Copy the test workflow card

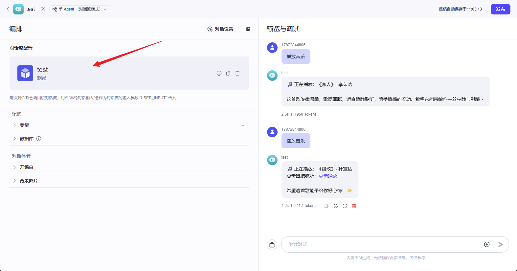click(x=228, y=73)
